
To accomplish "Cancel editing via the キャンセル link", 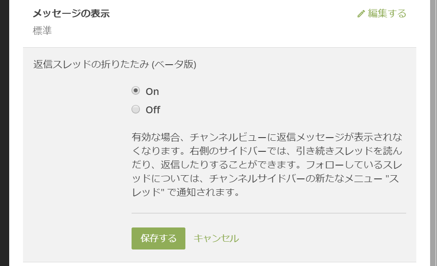I will (x=216, y=238).
